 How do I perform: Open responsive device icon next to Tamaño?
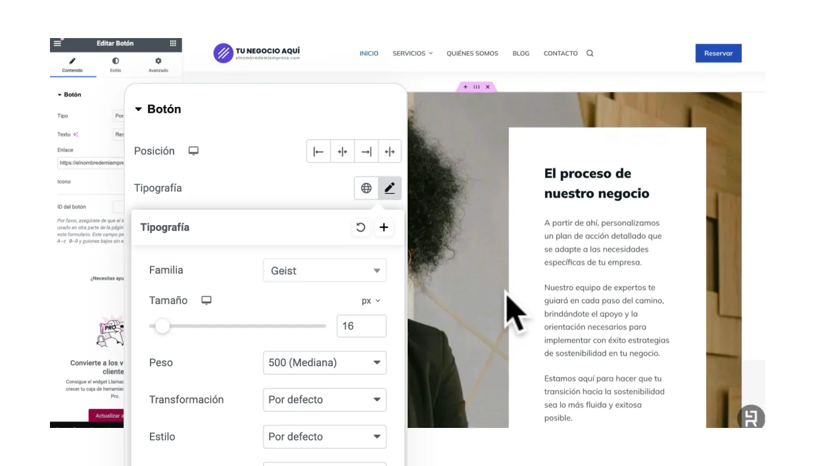[x=206, y=300]
